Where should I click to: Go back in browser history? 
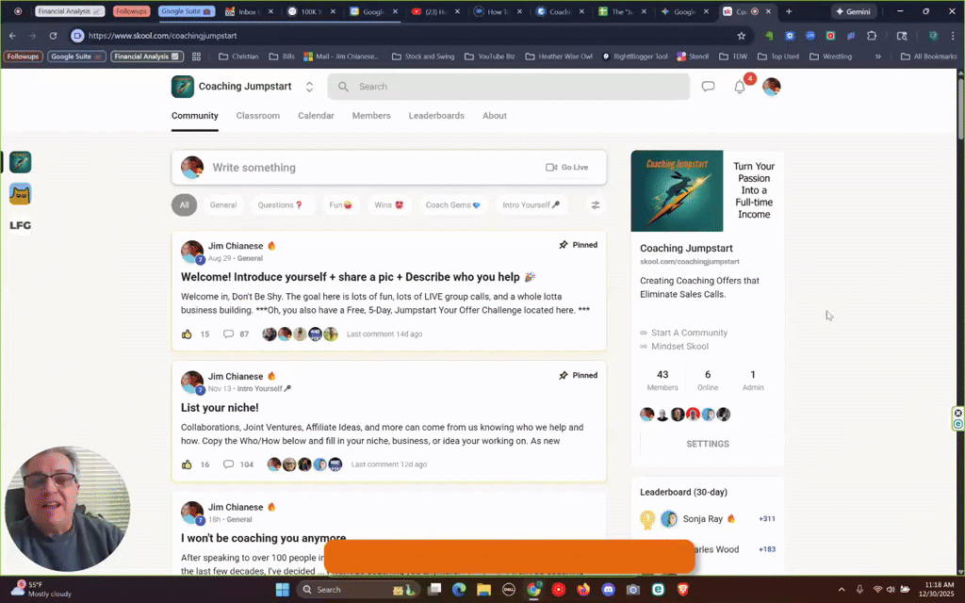coord(13,36)
